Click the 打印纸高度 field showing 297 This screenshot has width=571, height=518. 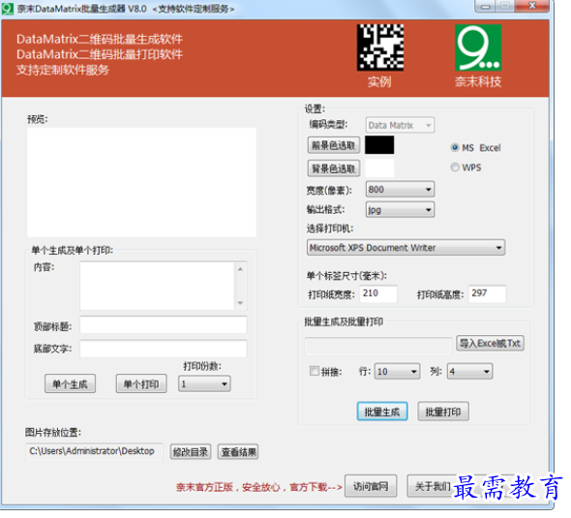pos(487,293)
